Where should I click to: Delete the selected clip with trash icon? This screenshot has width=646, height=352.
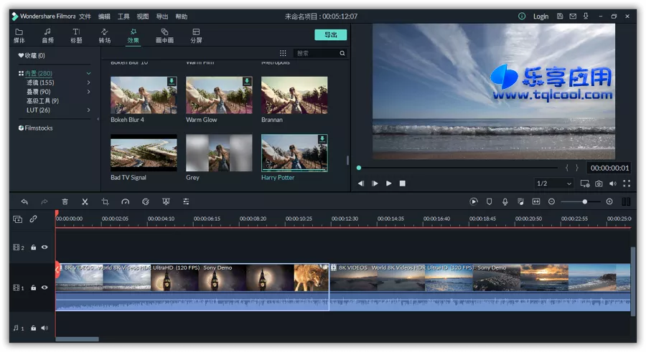tap(65, 201)
